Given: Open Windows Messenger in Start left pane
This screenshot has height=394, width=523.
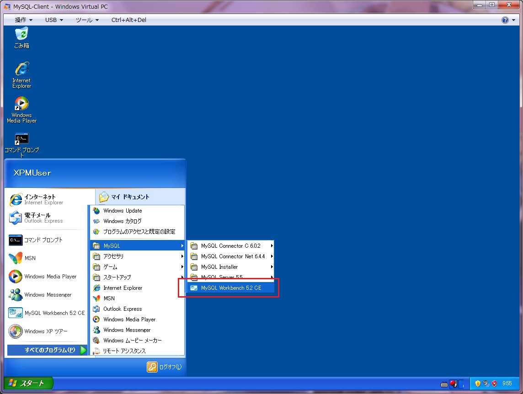Looking at the screenshot, I should [47, 295].
